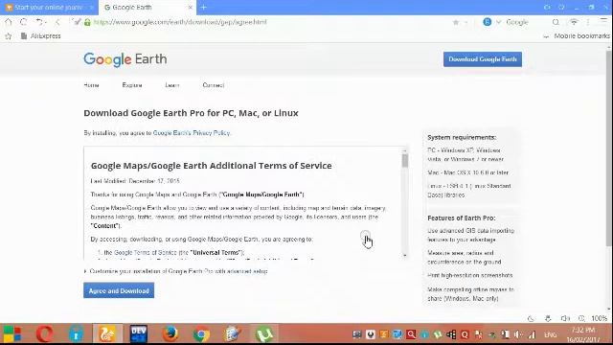
Task: Open the Explore navigation item
Action: 132,85
